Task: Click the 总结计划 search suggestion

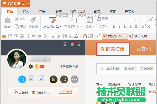Action: 146,69
